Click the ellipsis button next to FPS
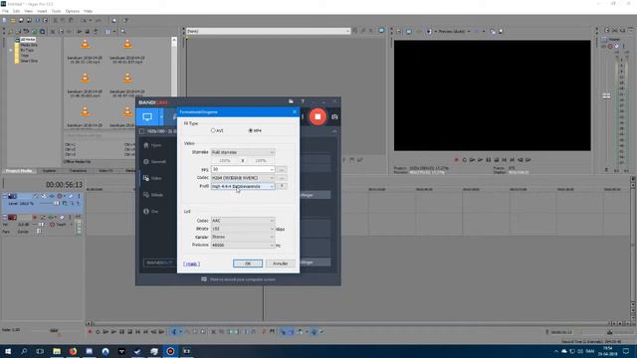637x358 pixels. [282, 169]
